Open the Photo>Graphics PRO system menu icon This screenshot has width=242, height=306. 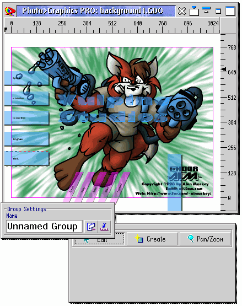pyautogui.click(x=10, y=11)
